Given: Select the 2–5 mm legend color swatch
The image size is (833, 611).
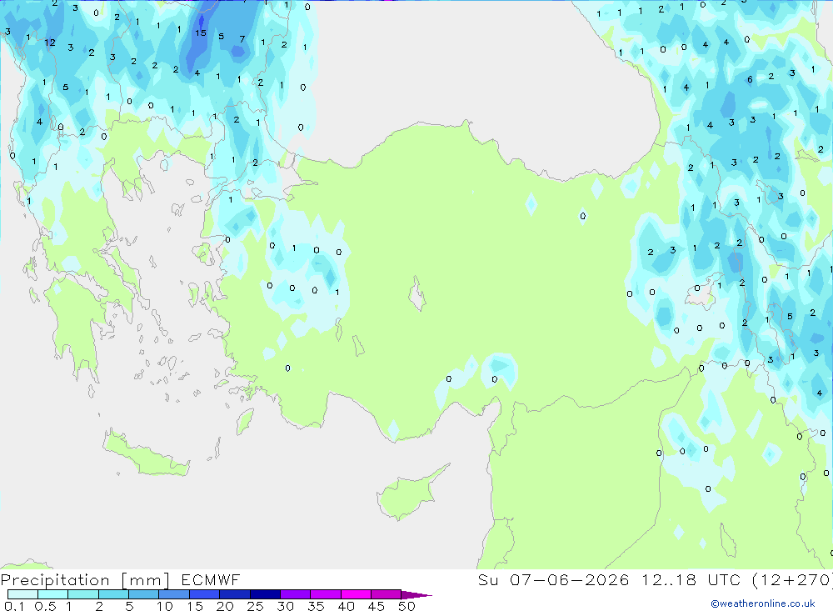Looking at the screenshot, I should (x=113, y=594).
